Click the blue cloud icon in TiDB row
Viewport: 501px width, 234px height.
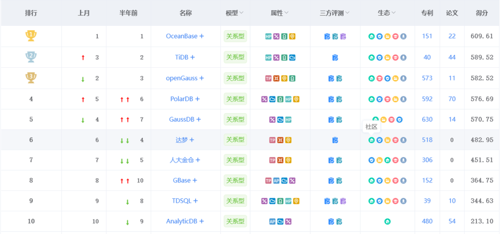point(292,58)
